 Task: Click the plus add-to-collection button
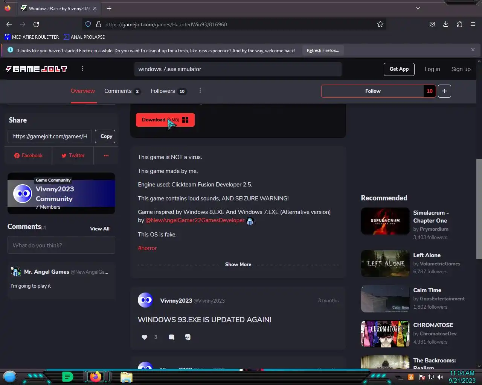pyautogui.click(x=444, y=91)
